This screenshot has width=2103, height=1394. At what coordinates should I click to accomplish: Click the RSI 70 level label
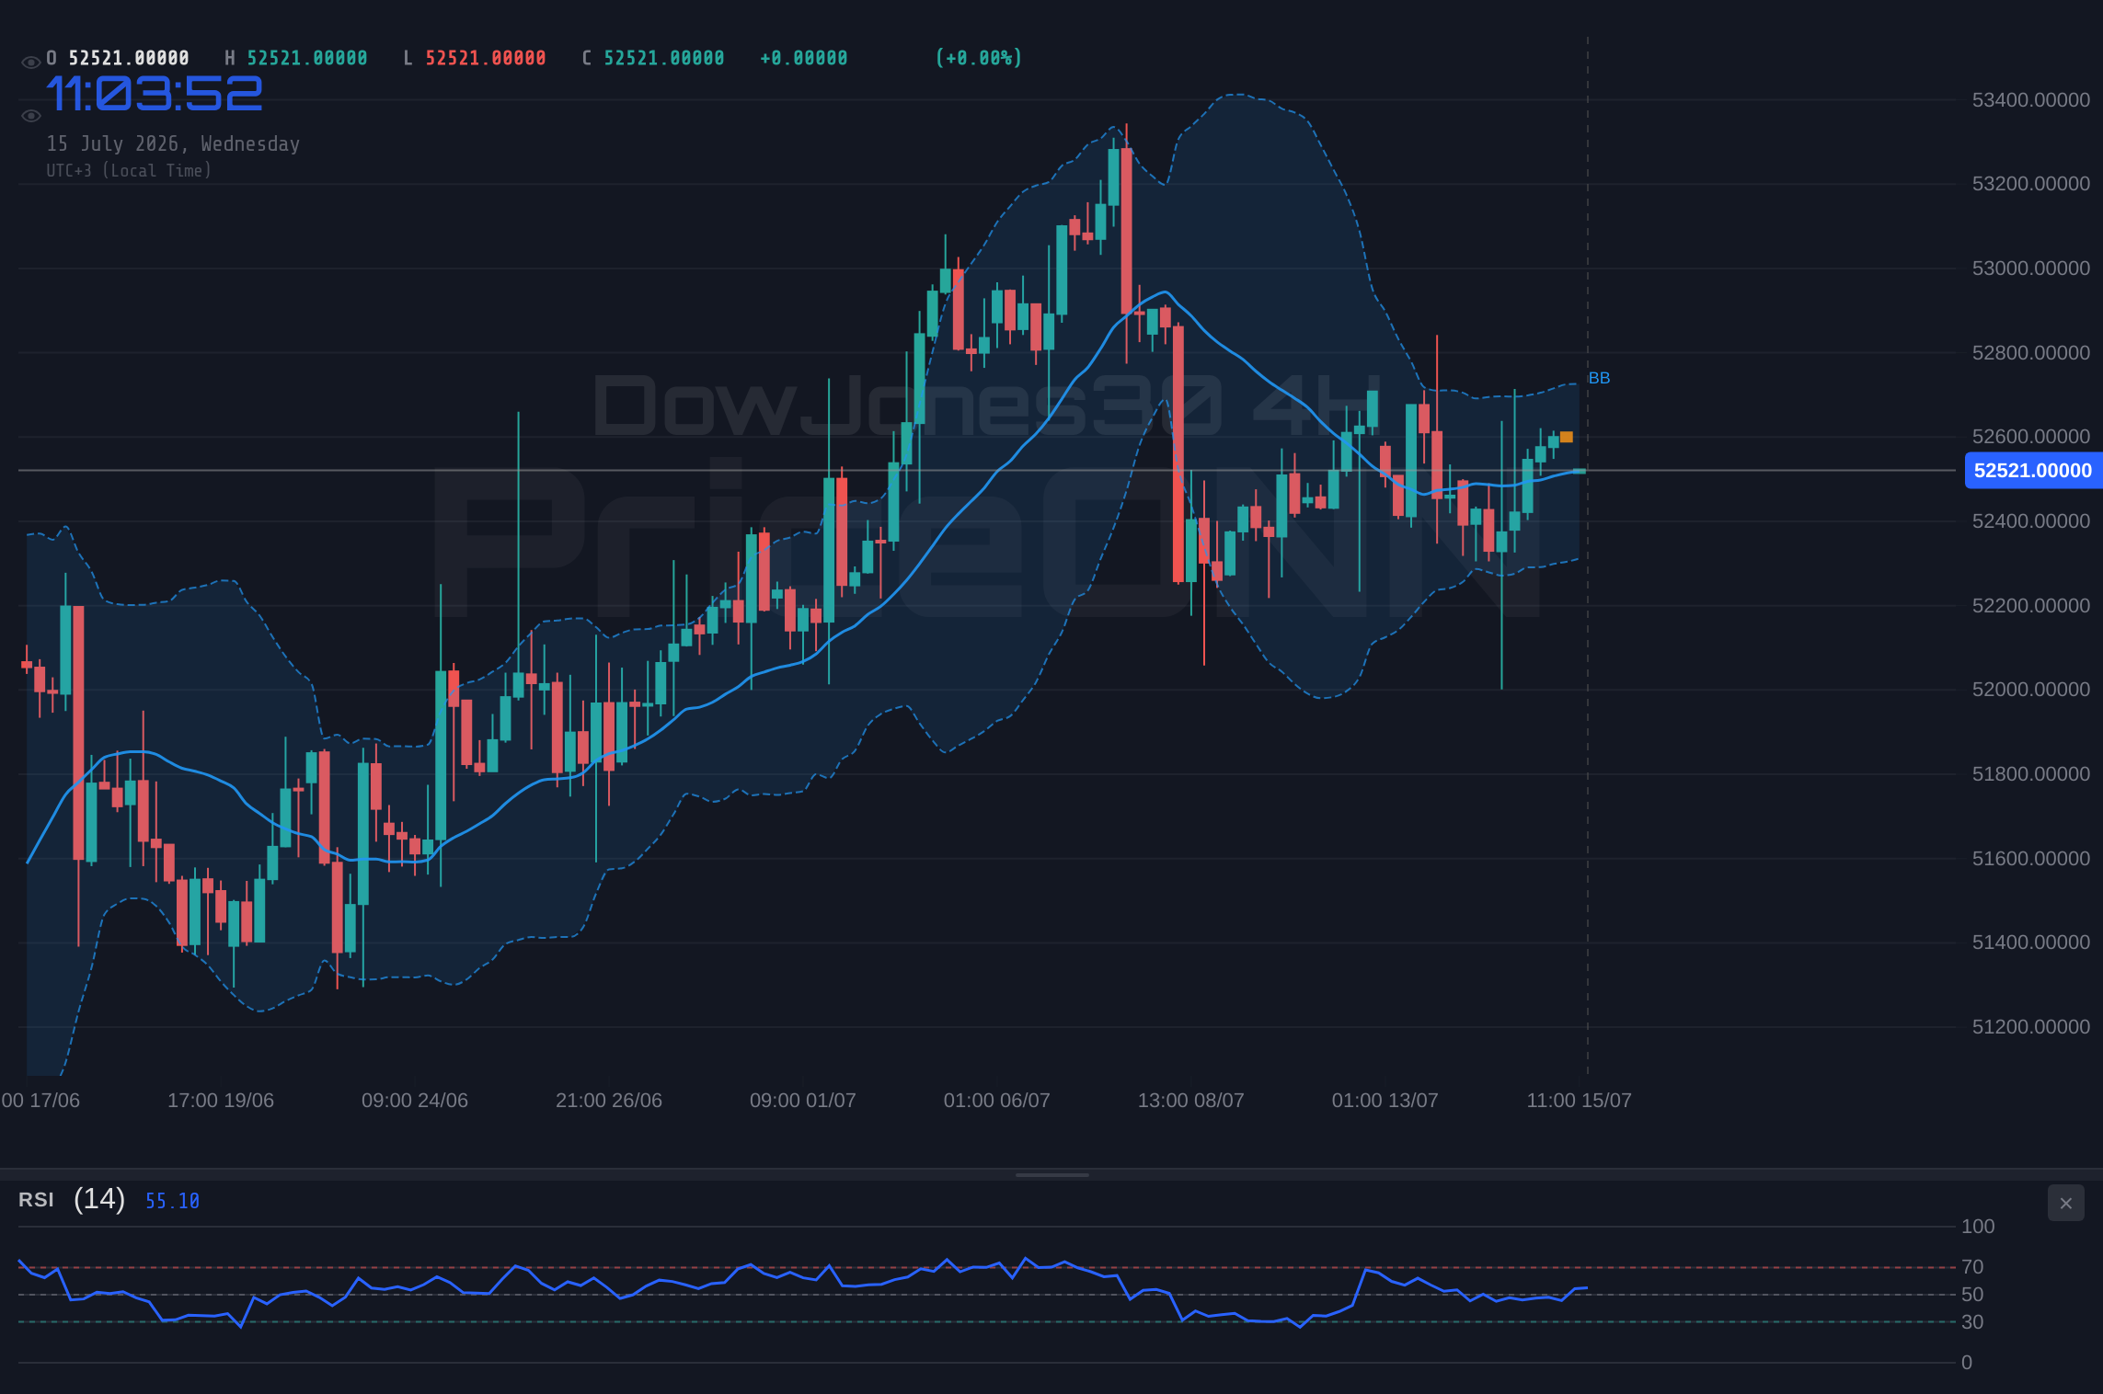[1972, 1267]
